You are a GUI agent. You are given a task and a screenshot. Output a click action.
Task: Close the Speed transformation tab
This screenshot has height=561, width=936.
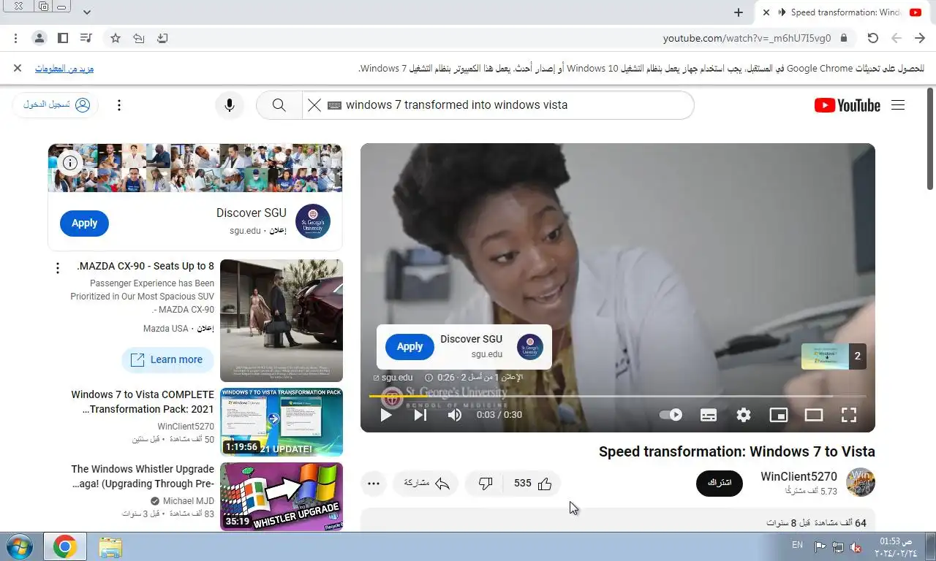pyautogui.click(x=766, y=12)
